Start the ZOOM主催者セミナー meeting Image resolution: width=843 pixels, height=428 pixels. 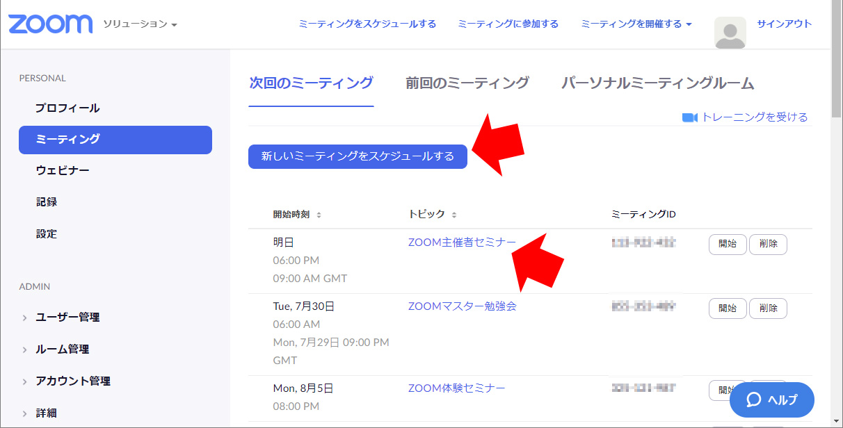727,244
